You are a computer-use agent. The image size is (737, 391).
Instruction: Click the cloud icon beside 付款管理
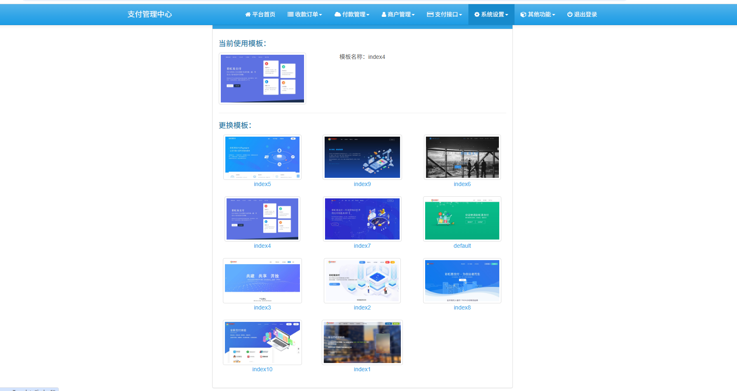point(337,14)
